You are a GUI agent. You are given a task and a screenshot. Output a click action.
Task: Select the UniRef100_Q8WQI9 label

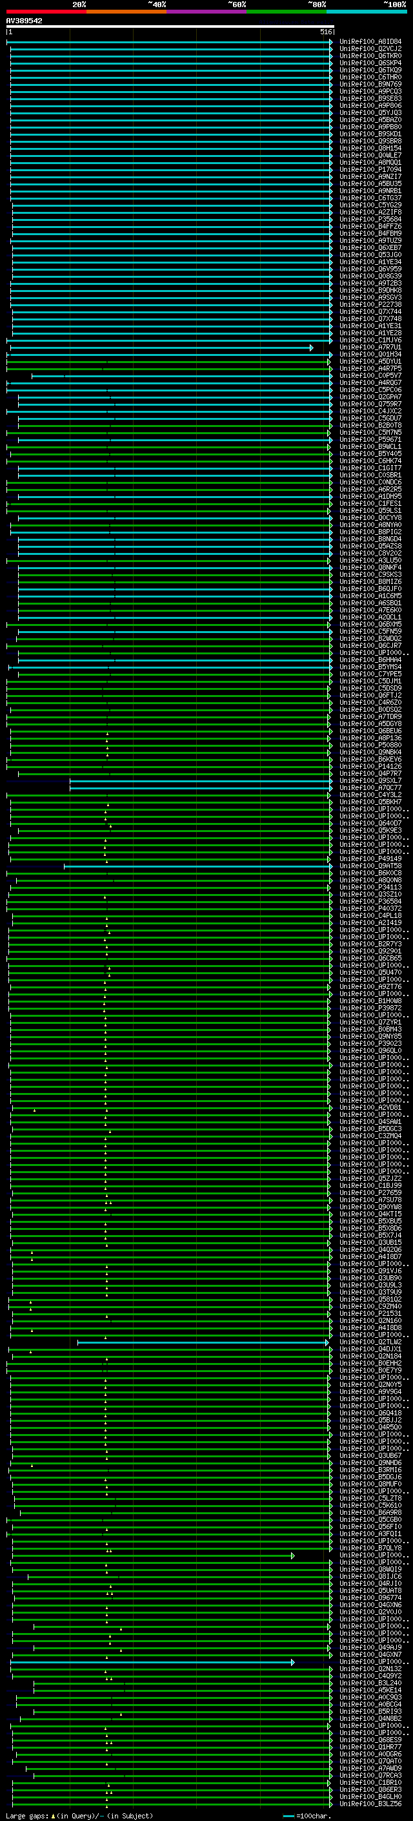tap(370, 1568)
